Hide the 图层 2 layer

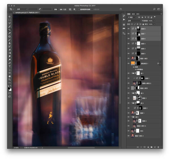coord(128,98)
